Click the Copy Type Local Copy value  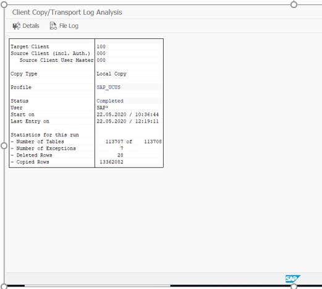point(111,74)
